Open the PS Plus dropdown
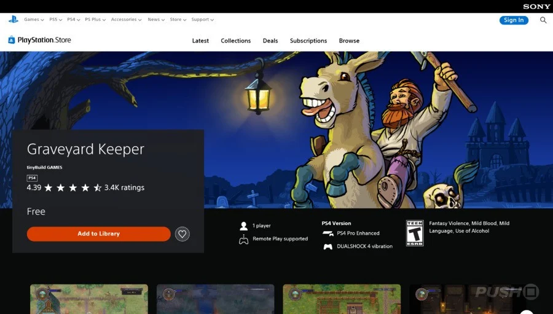This screenshot has width=553, height=314. 95,20
